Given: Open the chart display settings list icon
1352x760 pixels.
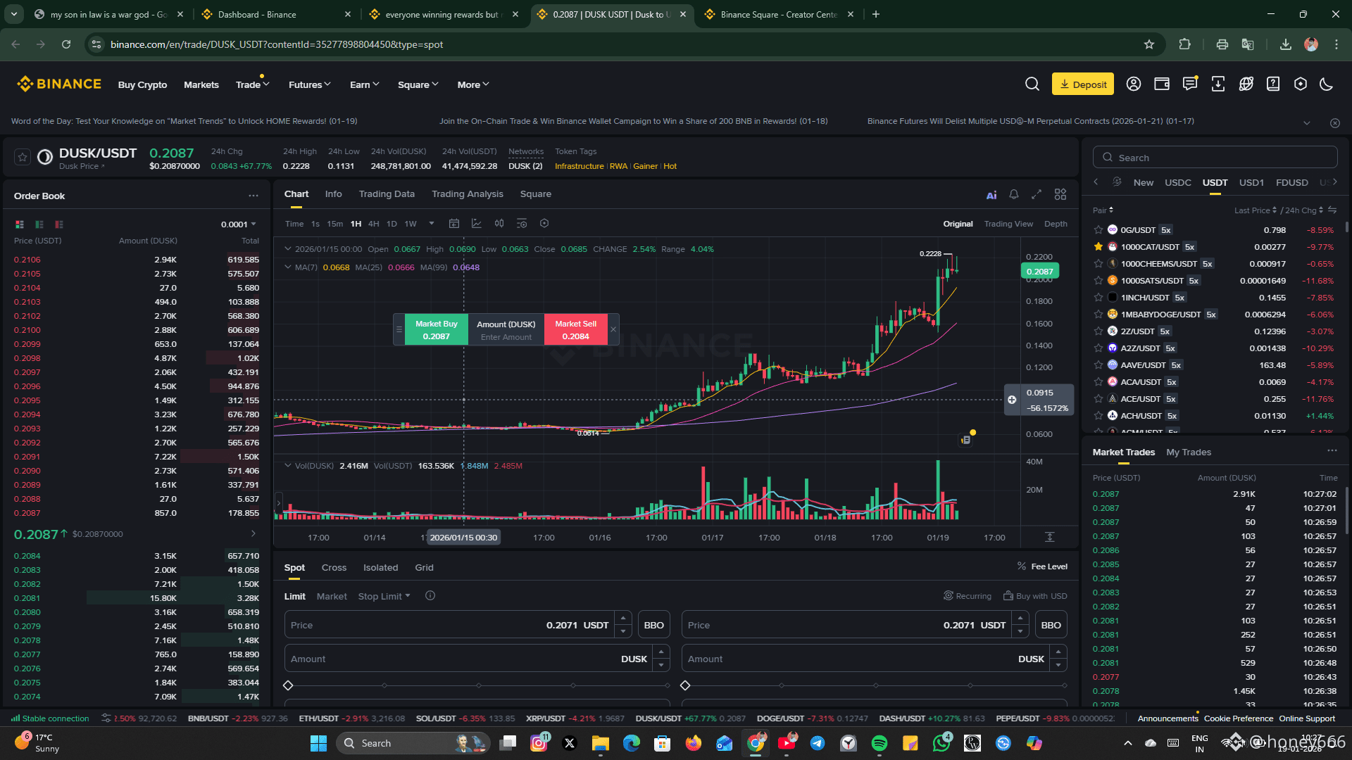Looking at the screenshot, I should pos(522,224).
